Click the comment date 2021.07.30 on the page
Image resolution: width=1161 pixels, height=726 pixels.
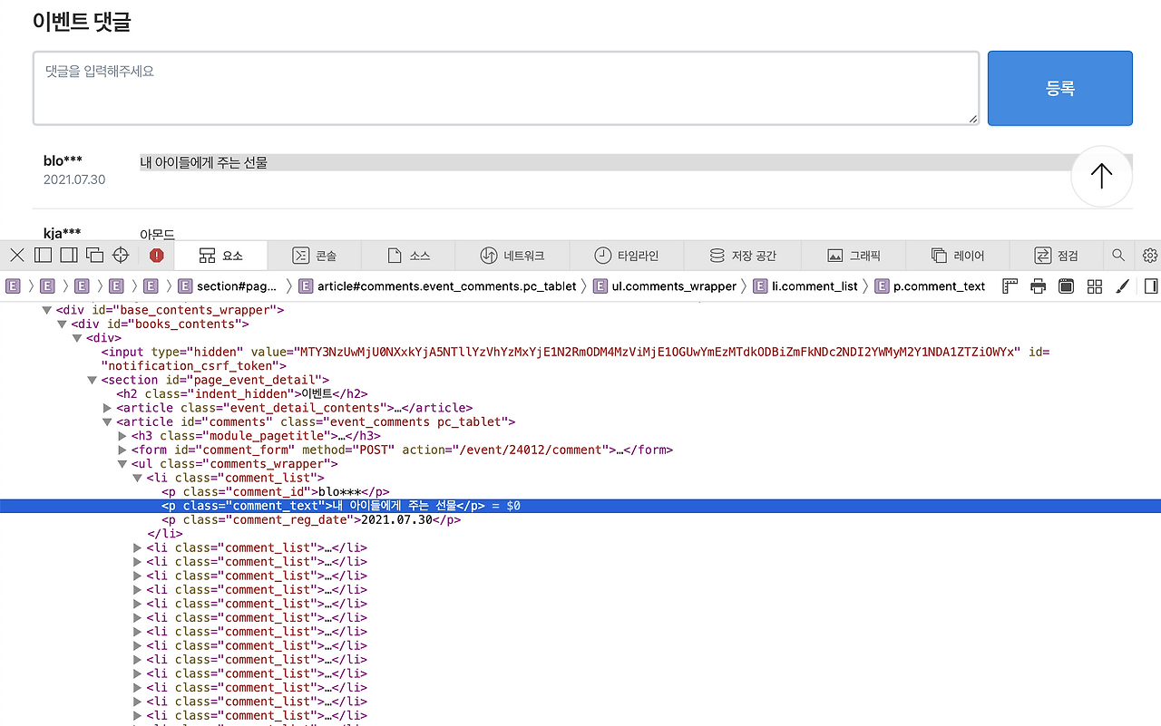pyautogui.click(x=74, y=179)
